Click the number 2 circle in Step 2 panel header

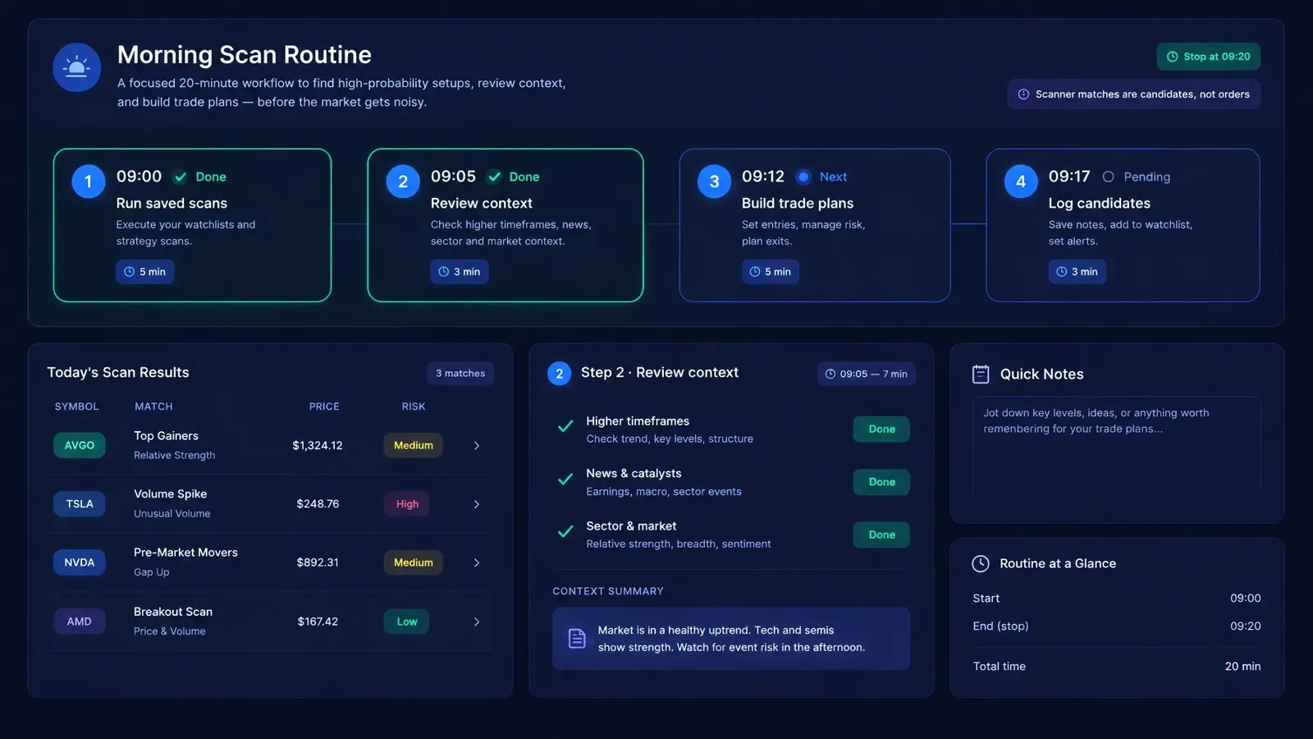pyautogui.click(x=560, y=374)
